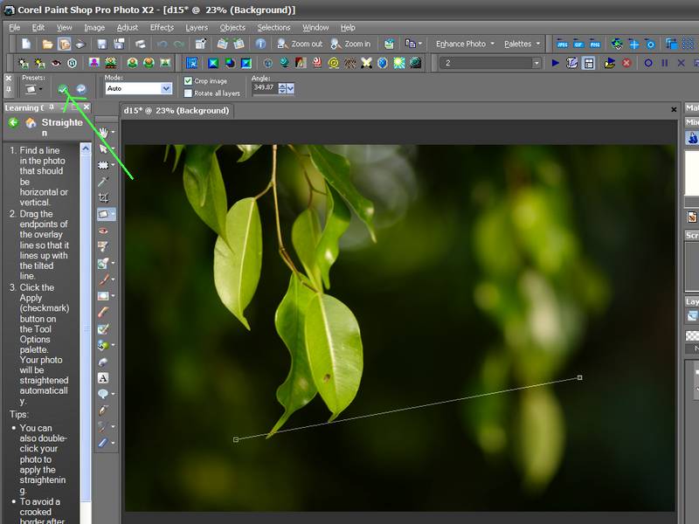
Task: Click the Run Script play button
Action: click(x=556, y=63)
